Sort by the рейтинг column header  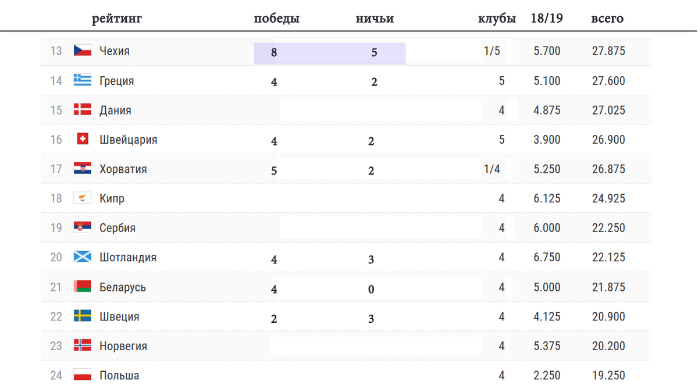[x=117, y=19]
